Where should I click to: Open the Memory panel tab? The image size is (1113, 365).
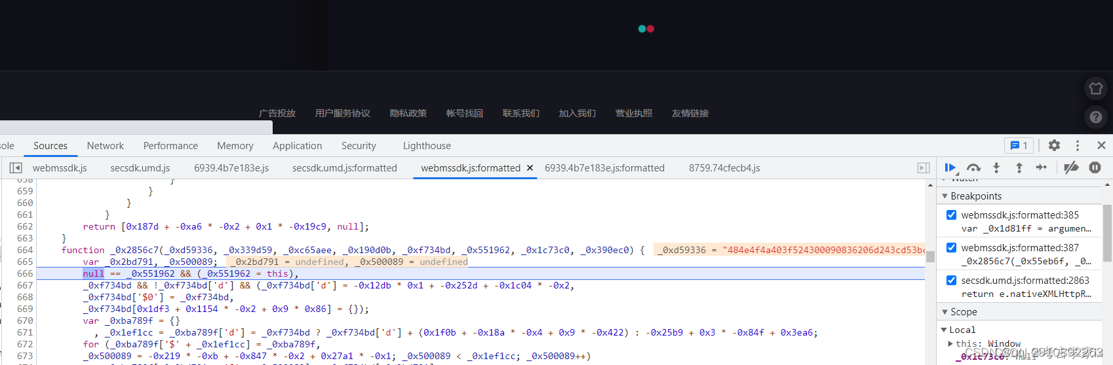[235, 146]
